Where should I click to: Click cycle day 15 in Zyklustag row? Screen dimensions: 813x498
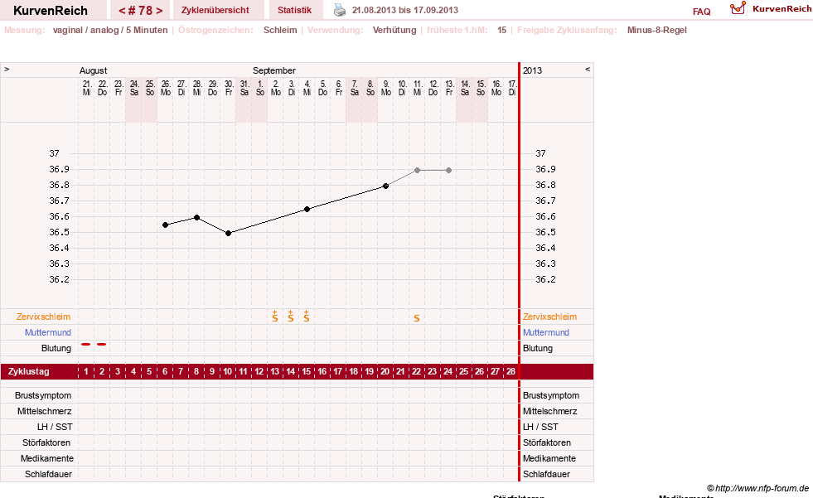pyautogui.click(x=307, y=371)
